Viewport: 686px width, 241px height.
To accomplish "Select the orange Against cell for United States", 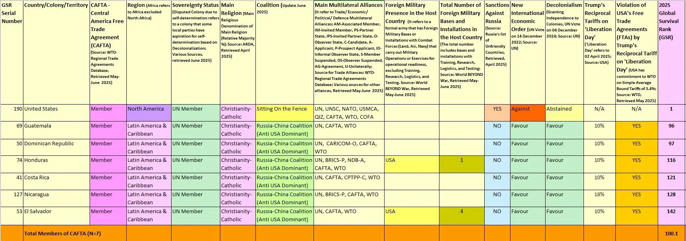I will click(x=527, y=113).
